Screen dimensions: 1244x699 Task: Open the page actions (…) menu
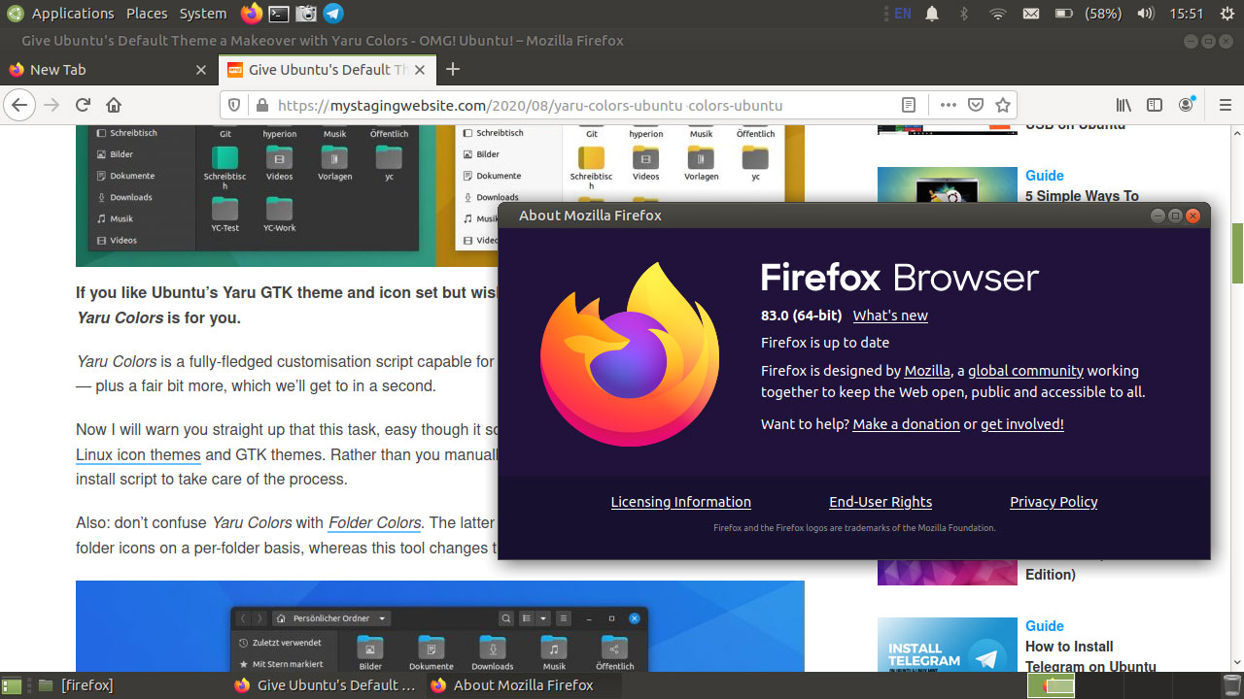tap(948, 105)
